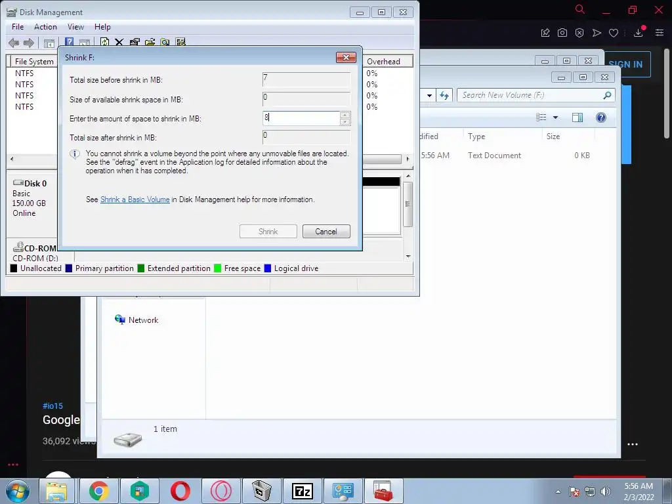Open the View menu
This screenshot has width=672, height=504.
pyautogui.click(x=75, y=26)
